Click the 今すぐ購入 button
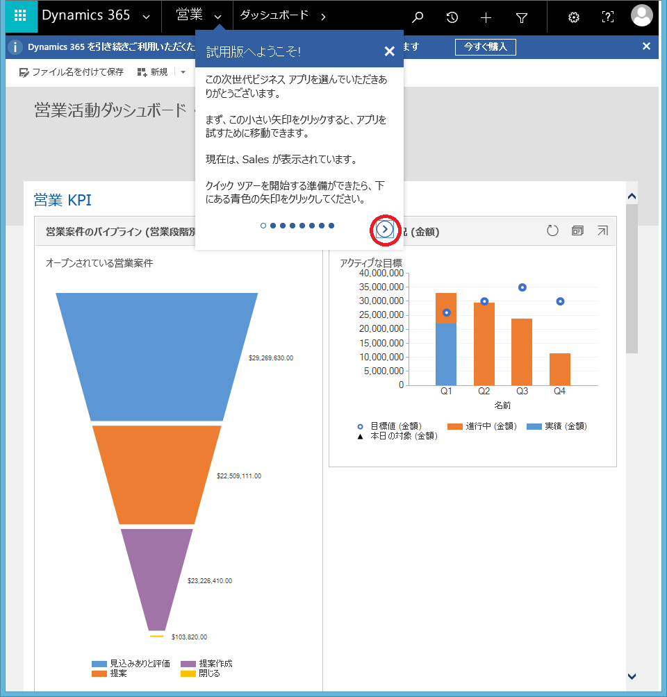 click(x=486, y=47)
